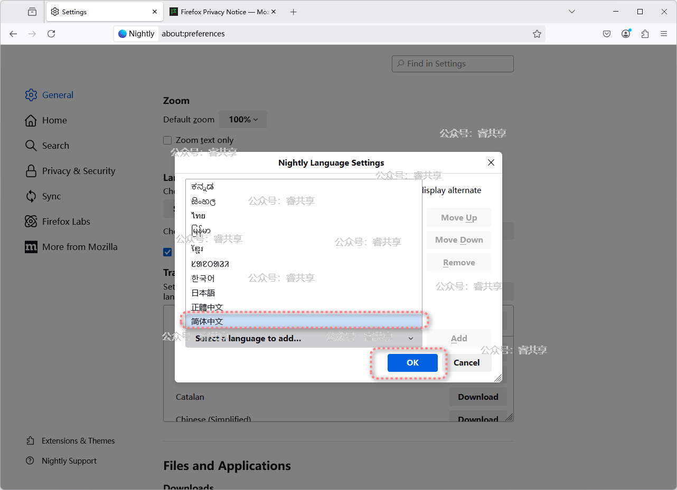Enable the Zoom text only checkbox
The height and width of the screenshot is (490, 677).
point(167,140)
